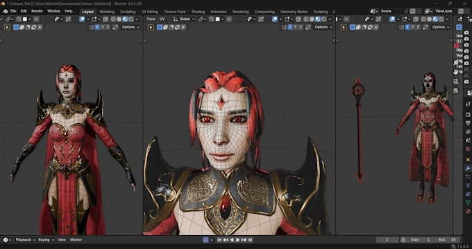Screen dimensions: 472x249
Task: Toggle Y mirror in left viewport
Action: click(102, 27)
